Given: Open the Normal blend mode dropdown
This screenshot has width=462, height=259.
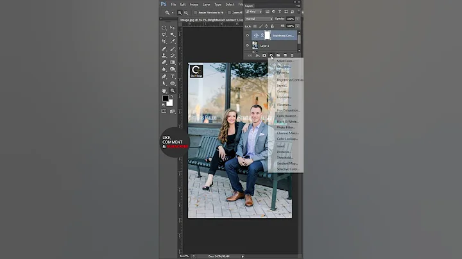Looking at the screenshot, I should click(x=259, y=19).
